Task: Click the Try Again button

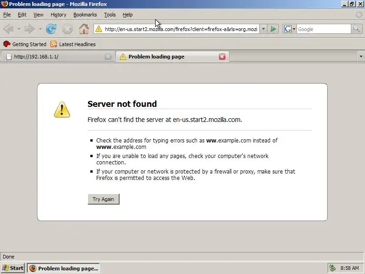Action: [x=104, y=199]
